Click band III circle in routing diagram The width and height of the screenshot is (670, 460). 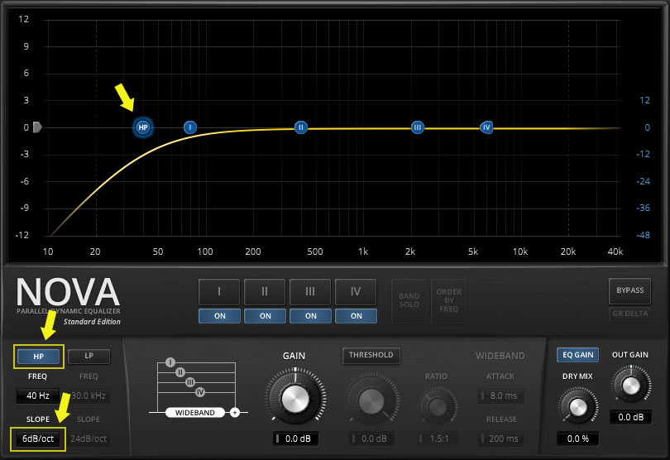190,382
